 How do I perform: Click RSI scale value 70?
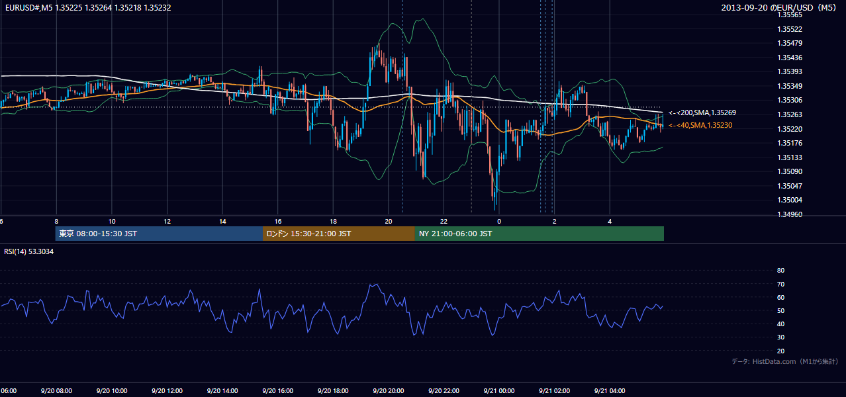pos(780,284)
